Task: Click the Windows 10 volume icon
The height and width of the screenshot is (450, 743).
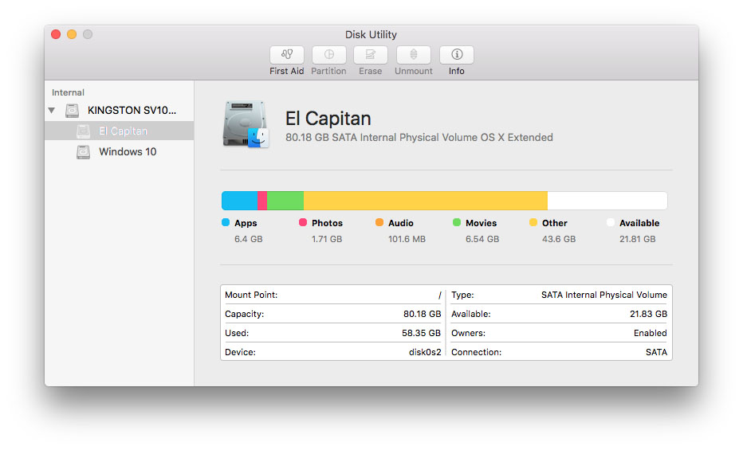Action: tap(84, 152)
